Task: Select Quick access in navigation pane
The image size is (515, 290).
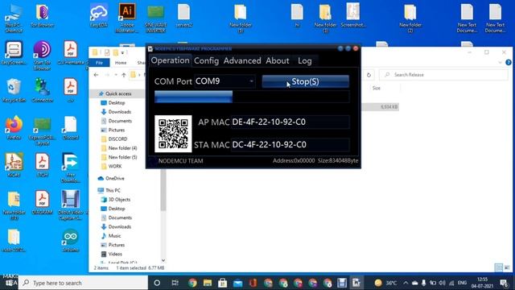Action: 118,93
